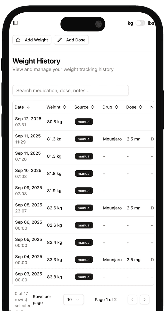Image resolution: width=165 pixels, height=311 pixels.
Task: Go to next page with the right chevron
Action: 144,299
